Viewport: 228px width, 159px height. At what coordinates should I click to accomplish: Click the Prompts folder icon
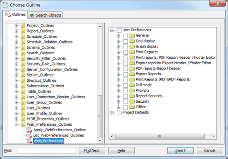(x=132, y=90)
